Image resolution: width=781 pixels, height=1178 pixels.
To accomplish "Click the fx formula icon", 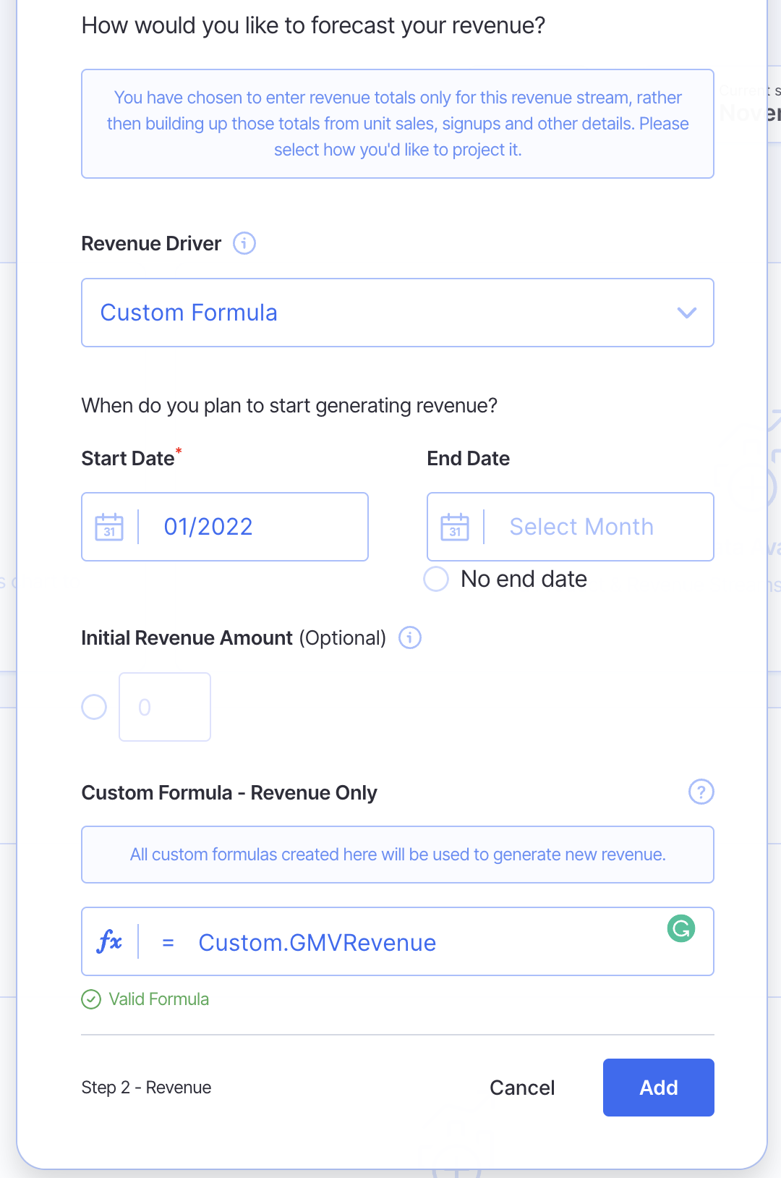I will tap(109, 941).
